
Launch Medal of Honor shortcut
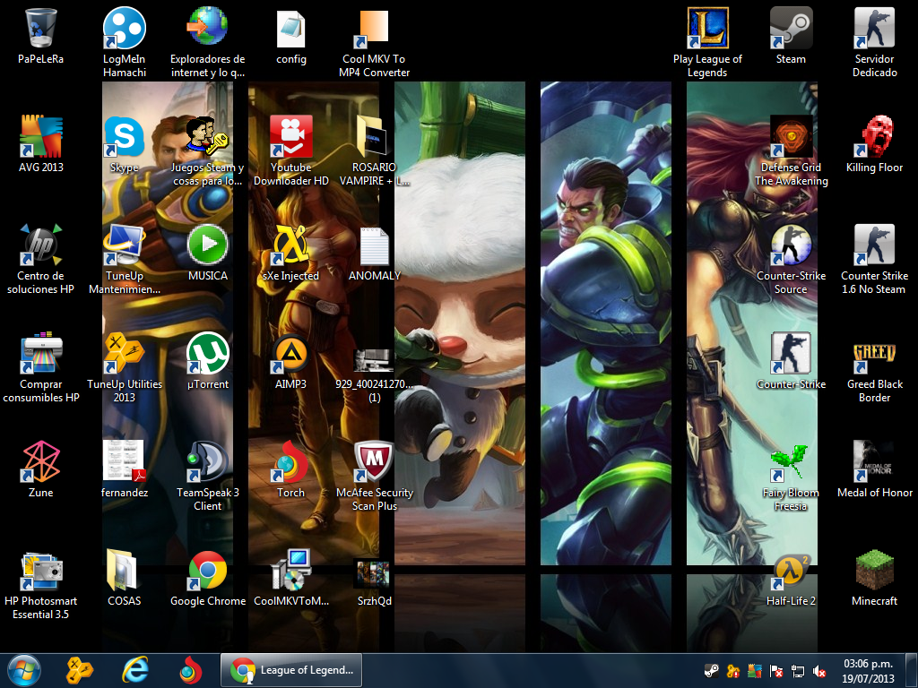(874, 461)
